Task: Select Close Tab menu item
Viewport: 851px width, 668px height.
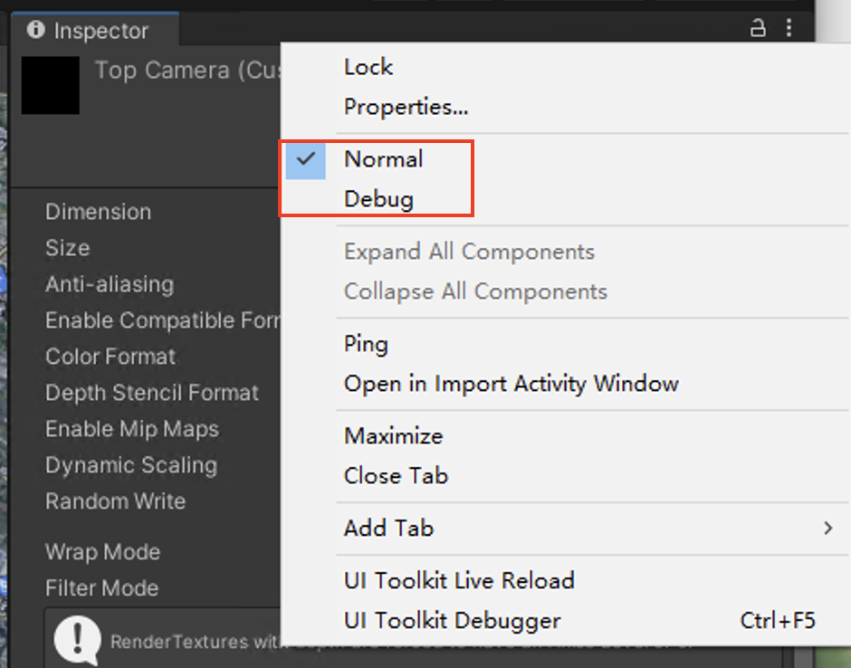Action: (x=396, y=476)
